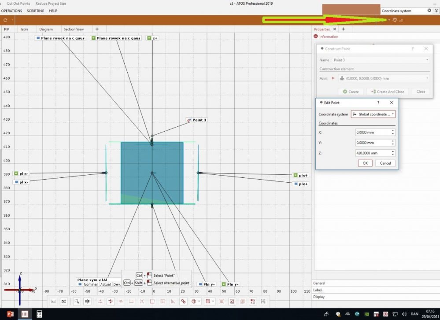The width and height of the screenshot is (440, 320).
Task: Toggle green square on z+ label
Action: (x=149, y=38)
